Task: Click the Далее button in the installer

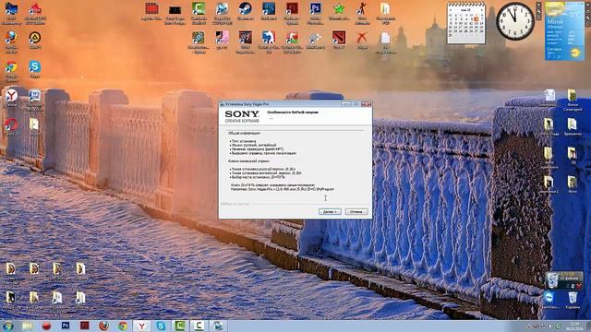Action: pos(330,211)
